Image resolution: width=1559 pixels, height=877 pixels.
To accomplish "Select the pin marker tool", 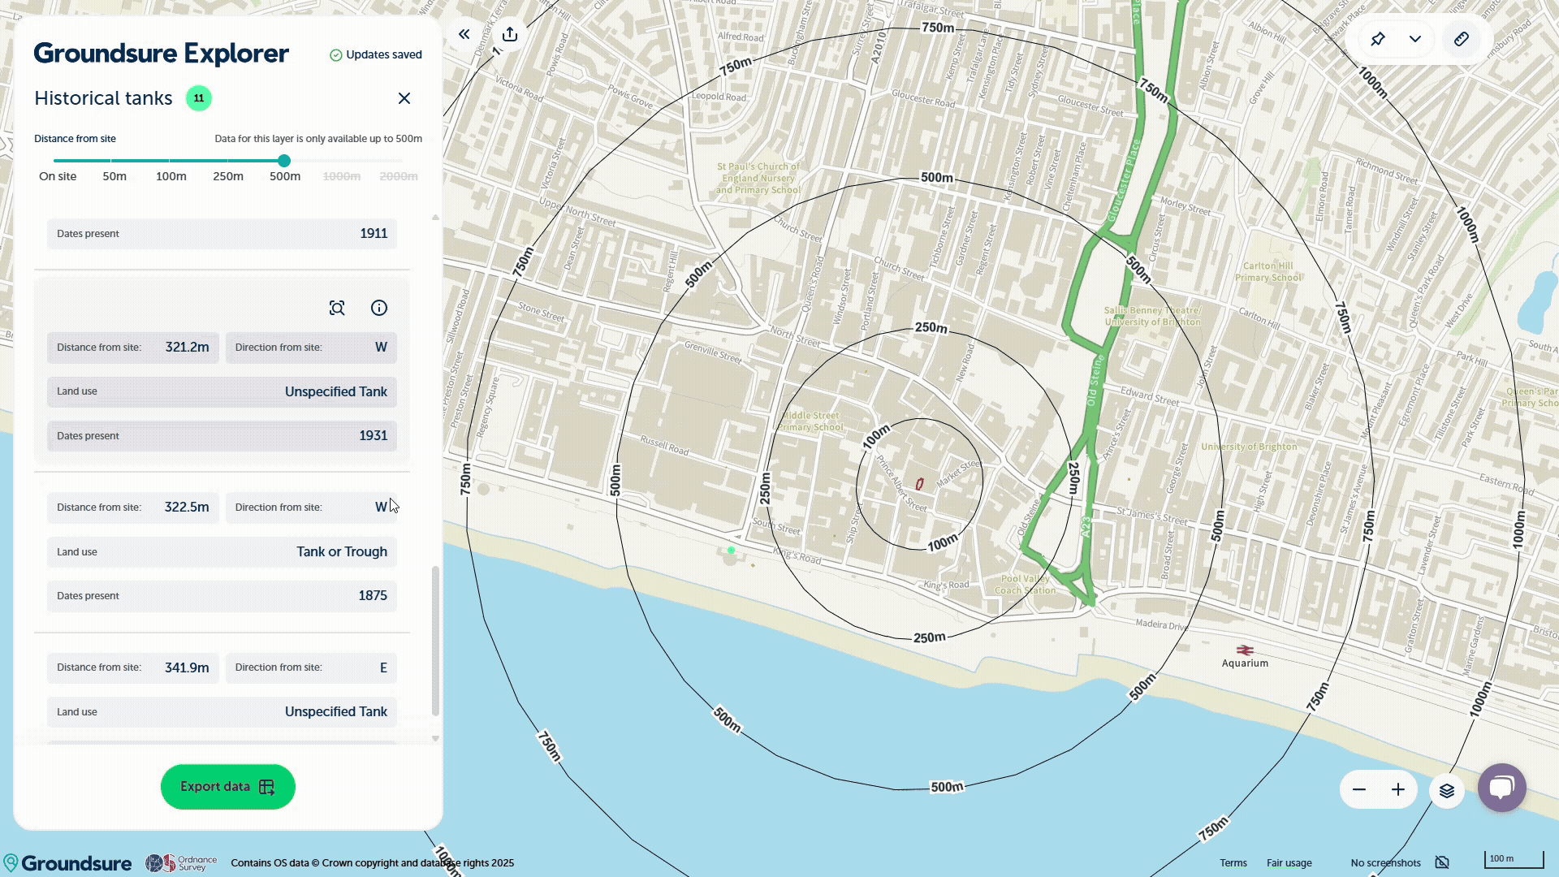I will coord(1378,39).
